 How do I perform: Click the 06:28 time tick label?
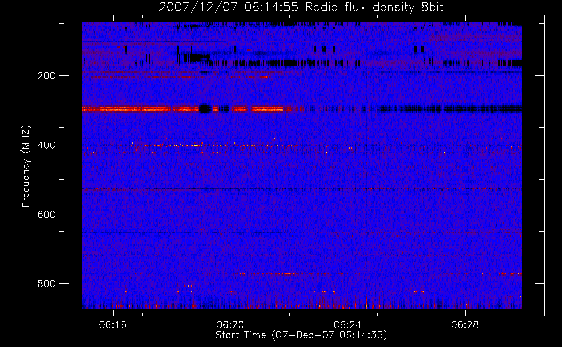tap(465, 325)
